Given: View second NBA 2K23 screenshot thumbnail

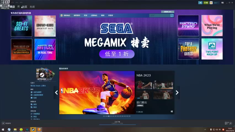Looking at the screenshot, I should pyautogui.click(x=163, y=85).
